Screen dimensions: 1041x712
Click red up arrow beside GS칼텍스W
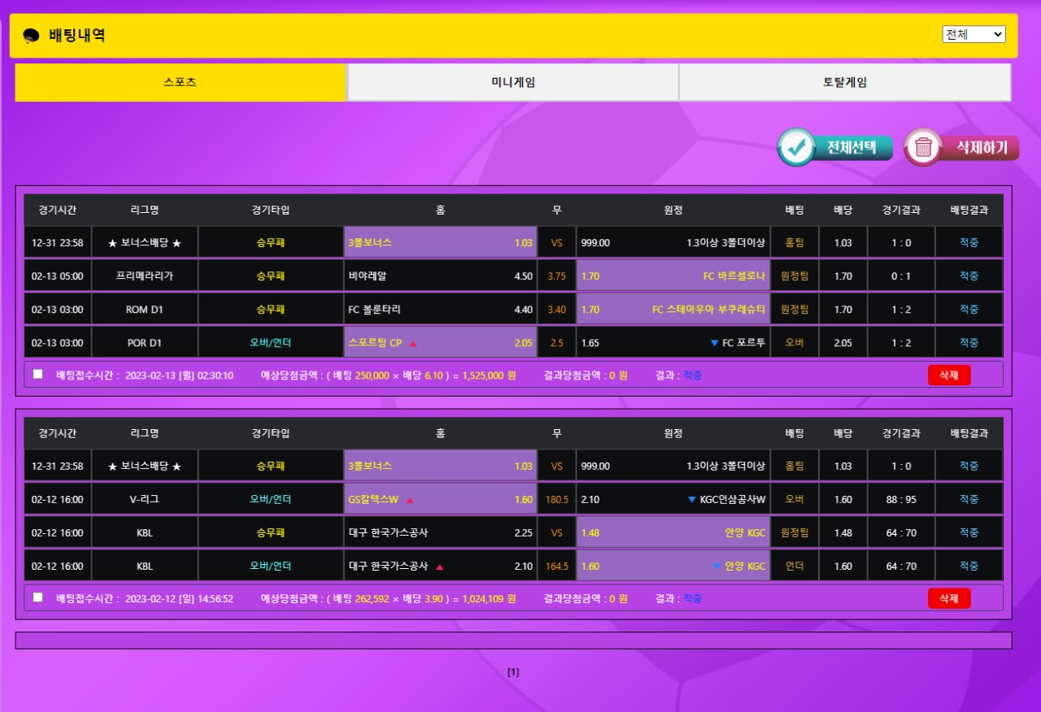(410, 500)
